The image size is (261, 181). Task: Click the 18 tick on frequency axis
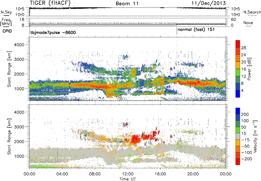pyautogui.click(x=22, y=20)
